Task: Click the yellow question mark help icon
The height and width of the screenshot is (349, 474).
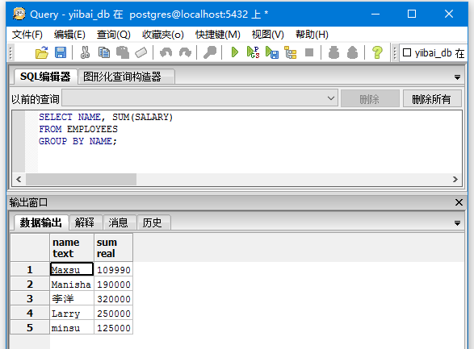Action: tap(377, 52)
